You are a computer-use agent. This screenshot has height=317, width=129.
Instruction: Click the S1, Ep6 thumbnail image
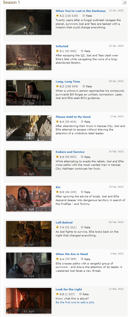click(x=28, y=198)
